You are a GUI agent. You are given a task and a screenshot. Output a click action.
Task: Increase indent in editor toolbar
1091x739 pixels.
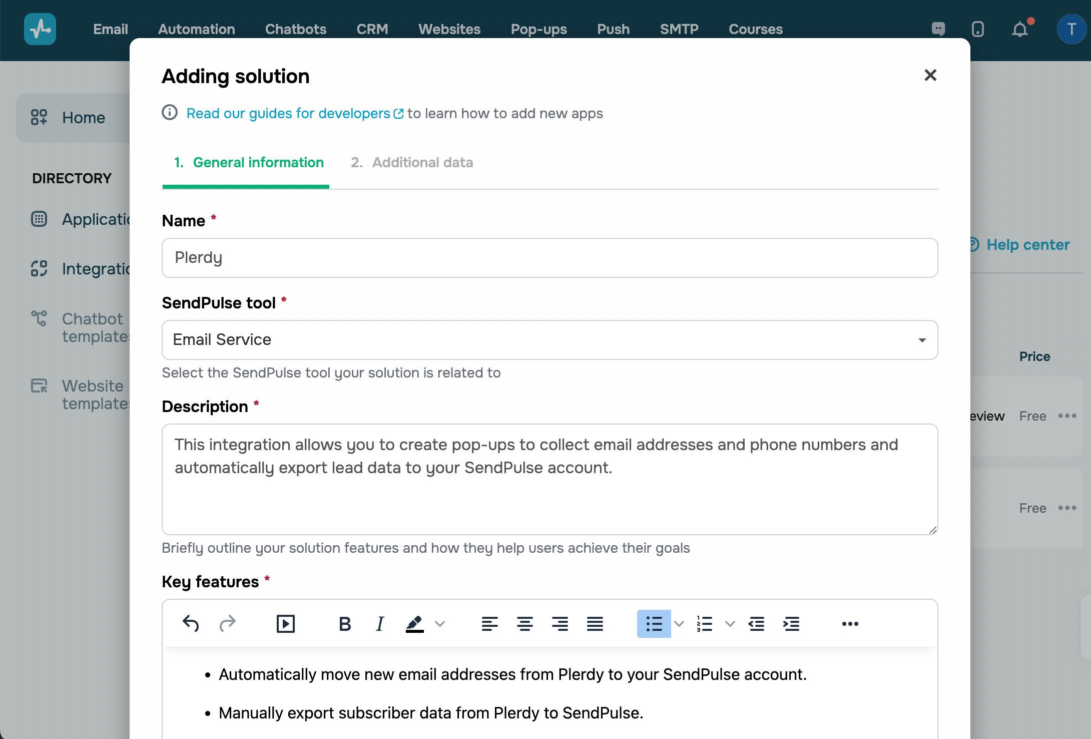[791, 624]
